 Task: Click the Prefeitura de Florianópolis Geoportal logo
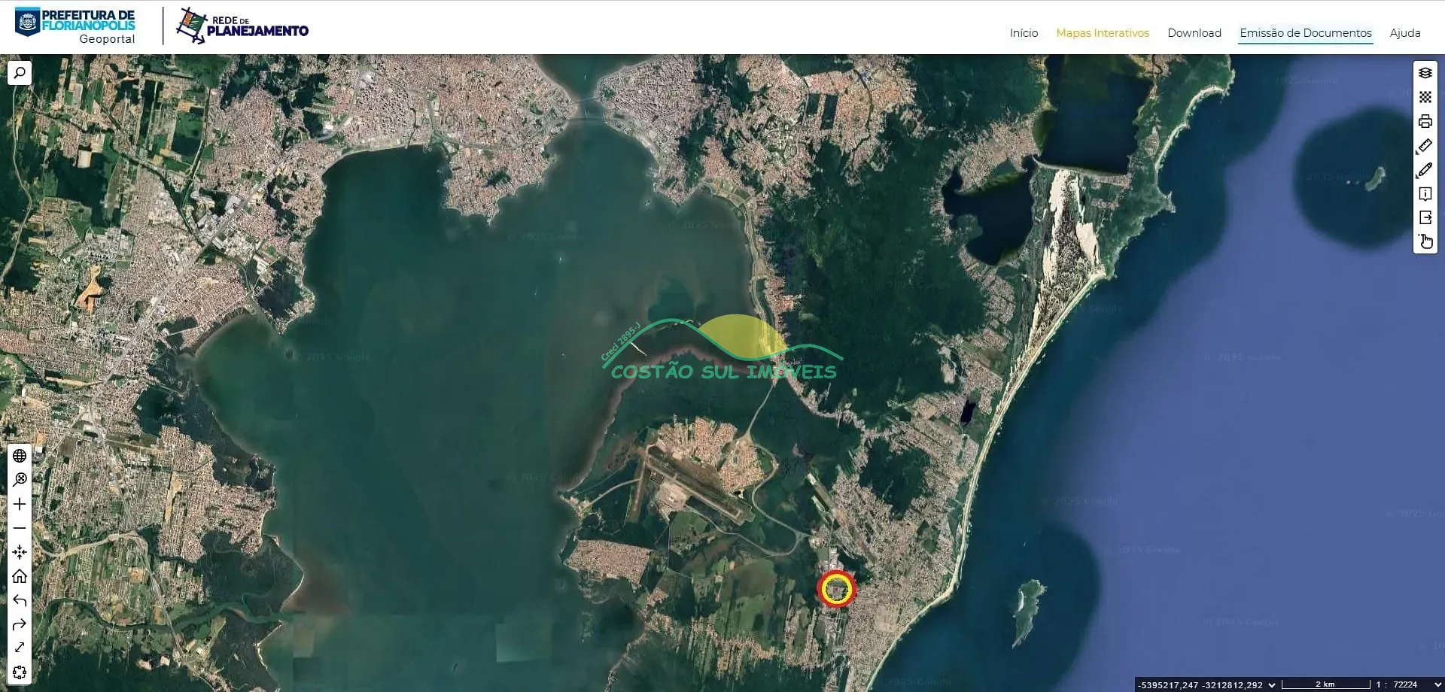click(x=75, y=26)
